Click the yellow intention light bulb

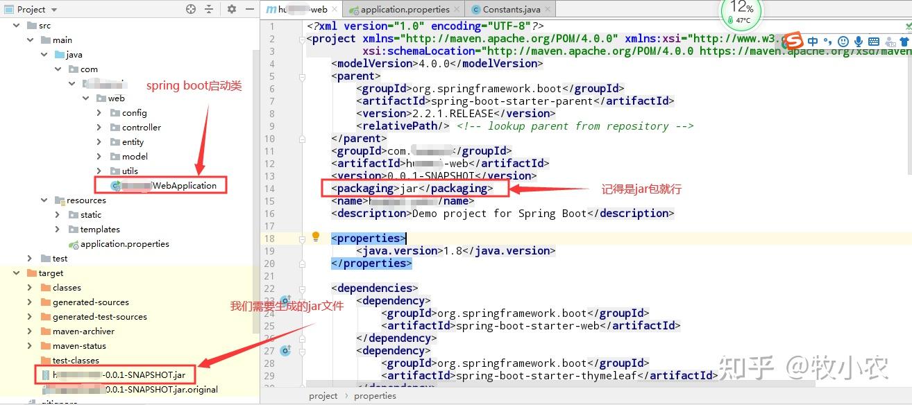[x=316, y=237]
